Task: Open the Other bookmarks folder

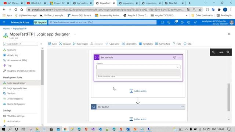Action: click(x=202, y=15)
